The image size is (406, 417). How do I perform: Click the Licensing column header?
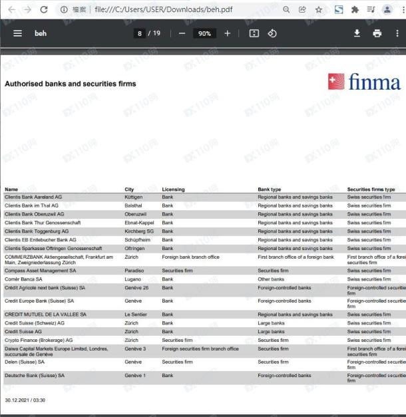pyautogui.click(x=173, y=190)
